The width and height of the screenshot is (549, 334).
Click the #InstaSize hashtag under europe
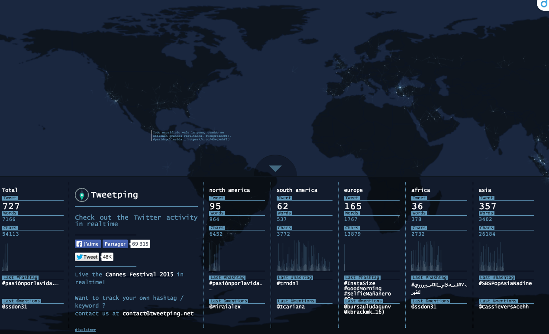[x=360, y=283]
